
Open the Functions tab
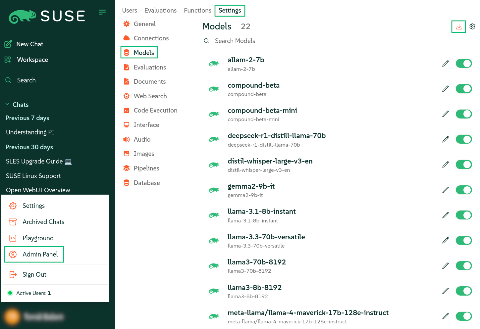click(197, 11)
